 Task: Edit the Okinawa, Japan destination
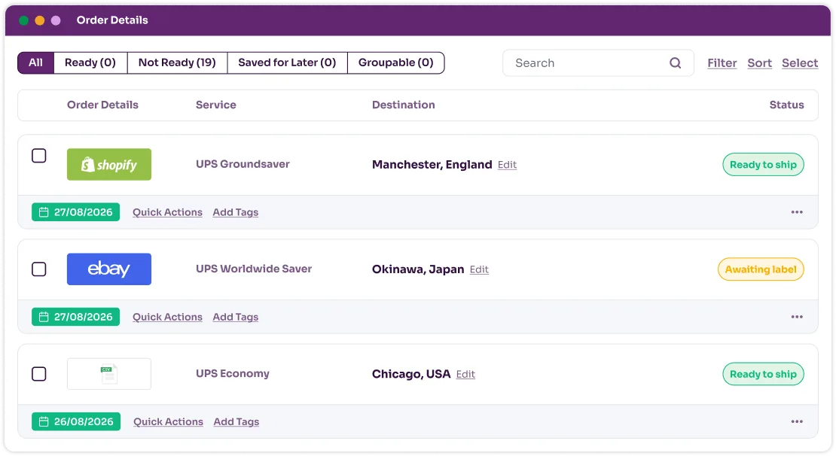pos(479,269)
